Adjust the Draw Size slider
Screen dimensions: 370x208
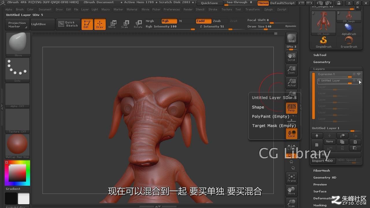[x=271, y=27]
